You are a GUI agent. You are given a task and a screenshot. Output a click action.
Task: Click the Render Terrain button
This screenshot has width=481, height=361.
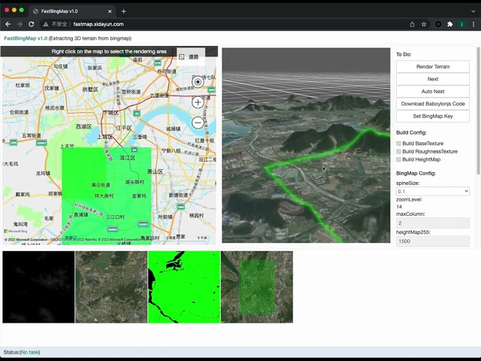(x=433, y=67)
